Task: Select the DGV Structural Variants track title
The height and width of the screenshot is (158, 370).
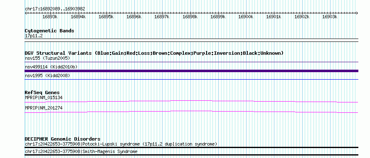Action: click(154, 53)
